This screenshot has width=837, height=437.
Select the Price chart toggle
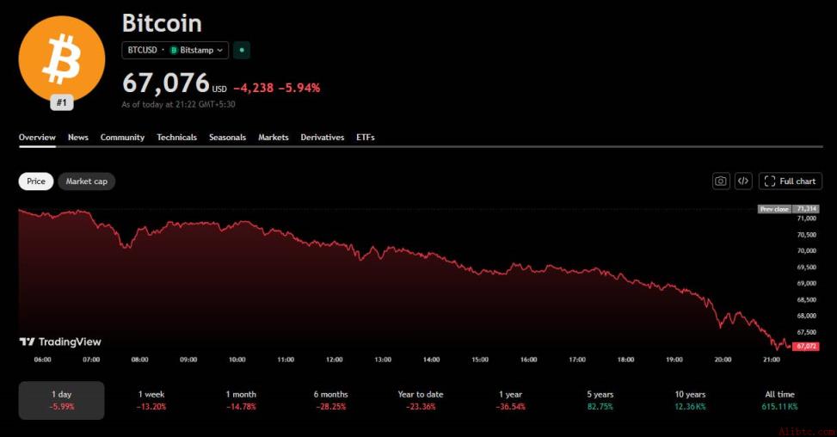36,182
